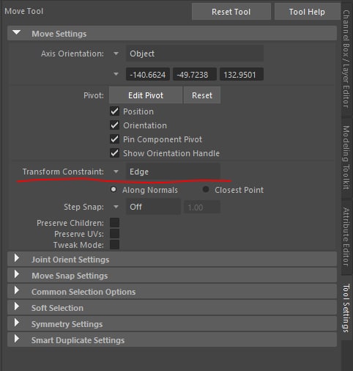Image resolution: width=353 pixels, height=371 pixels.
Task: Open the Transform Constraint dropdown arrow
Action: click(116, 172)
